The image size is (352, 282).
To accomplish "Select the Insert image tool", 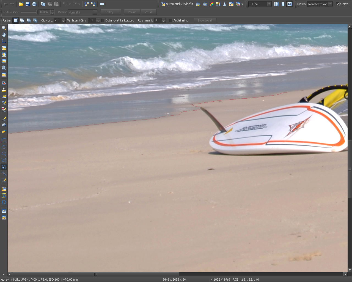I will pyautogui.click(x=4, y=189).
